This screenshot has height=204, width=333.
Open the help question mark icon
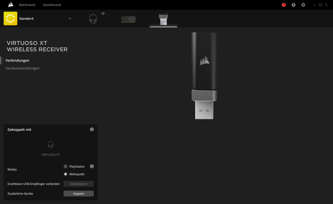tap(293, 5)
